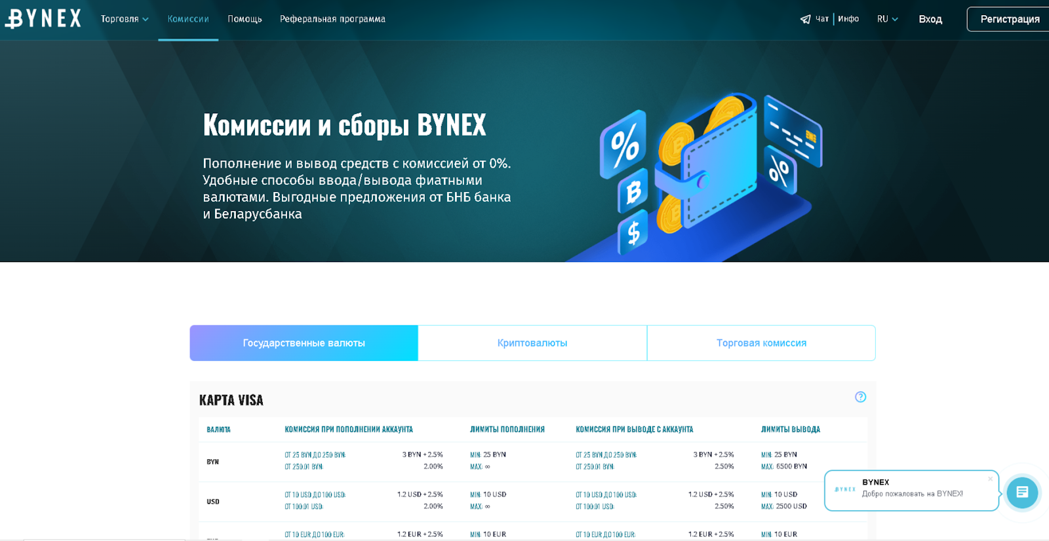The width and height of the screenshot is (1049, 541).
Task: Click 1.2 USD + 2.5% in deposit commission column
Action: click(420, 494)
